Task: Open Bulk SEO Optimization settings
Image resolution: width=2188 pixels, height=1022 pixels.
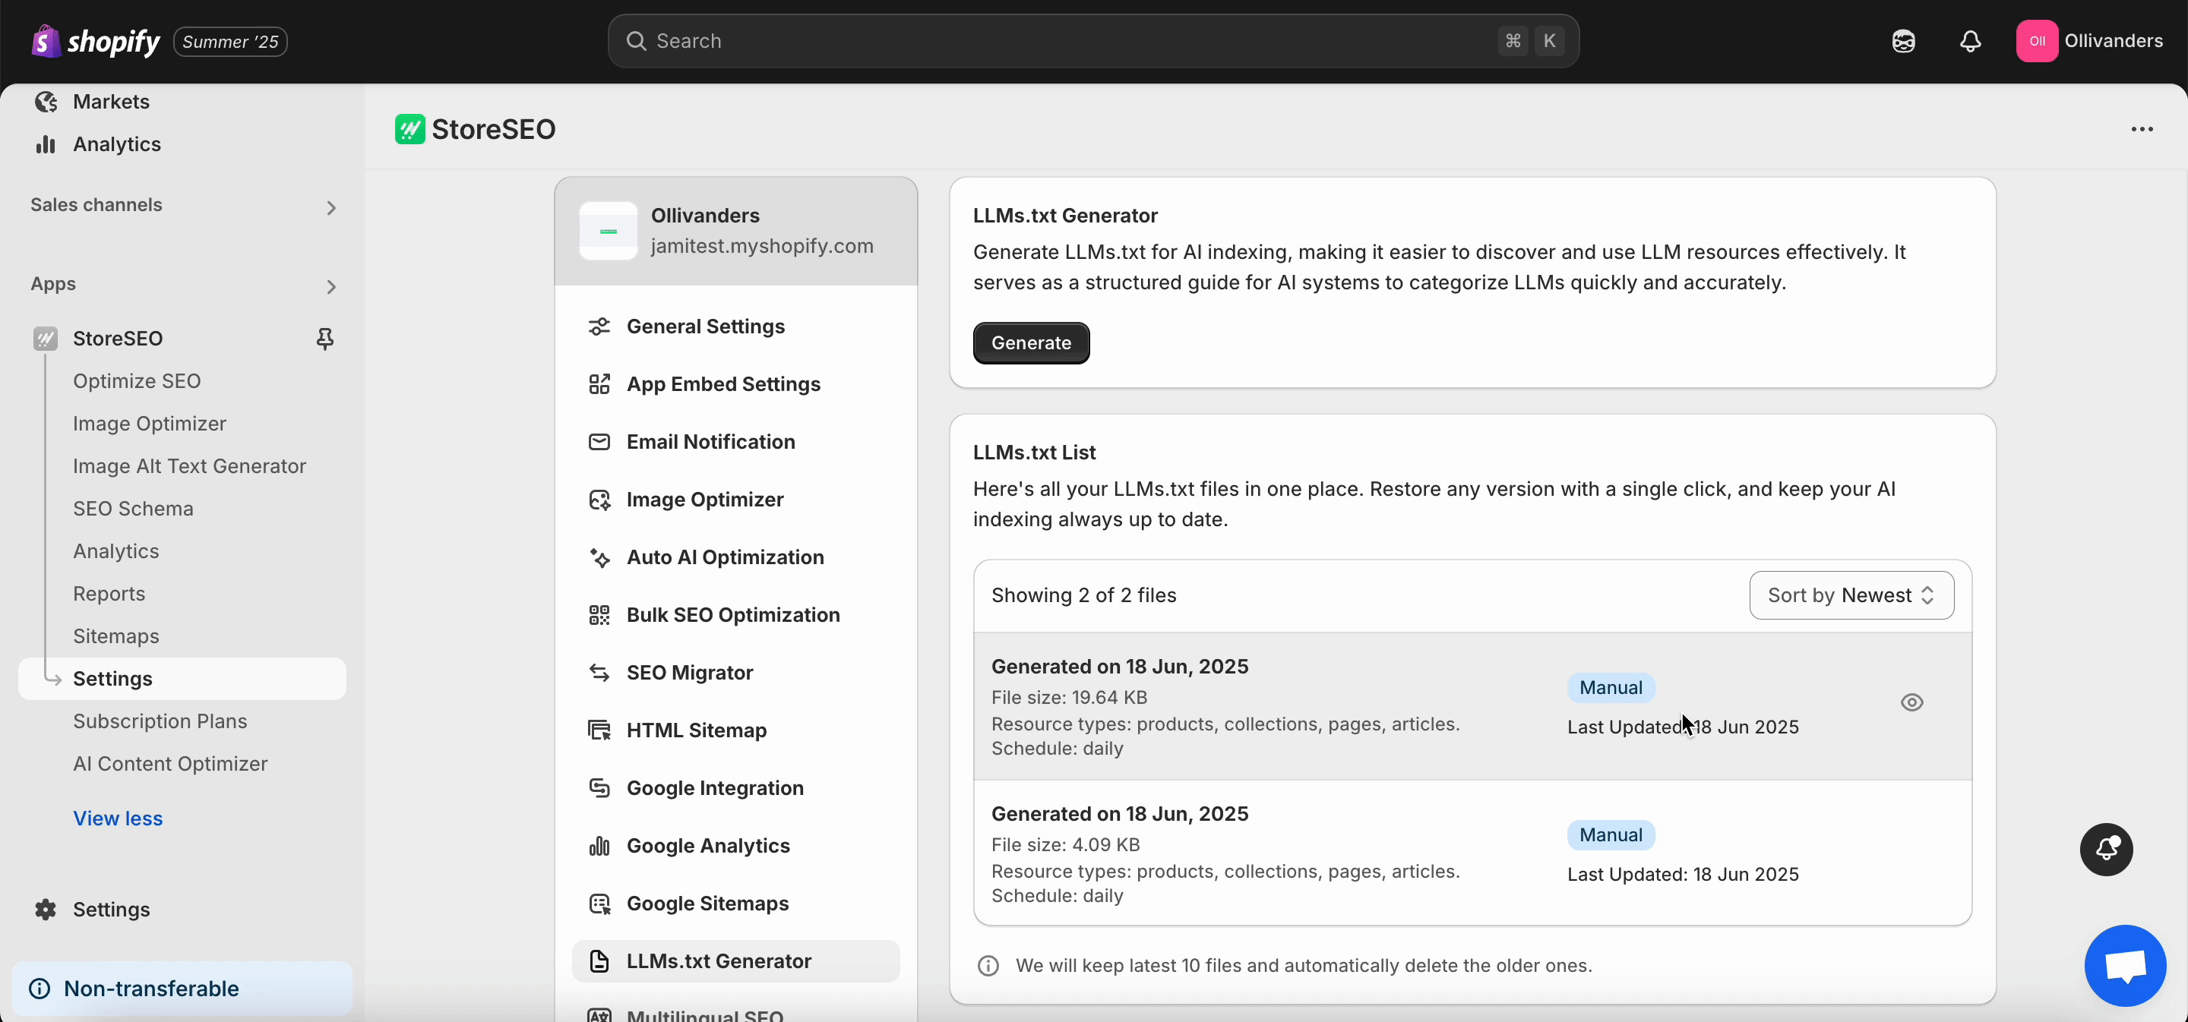Action: click(x=735, y=616)
